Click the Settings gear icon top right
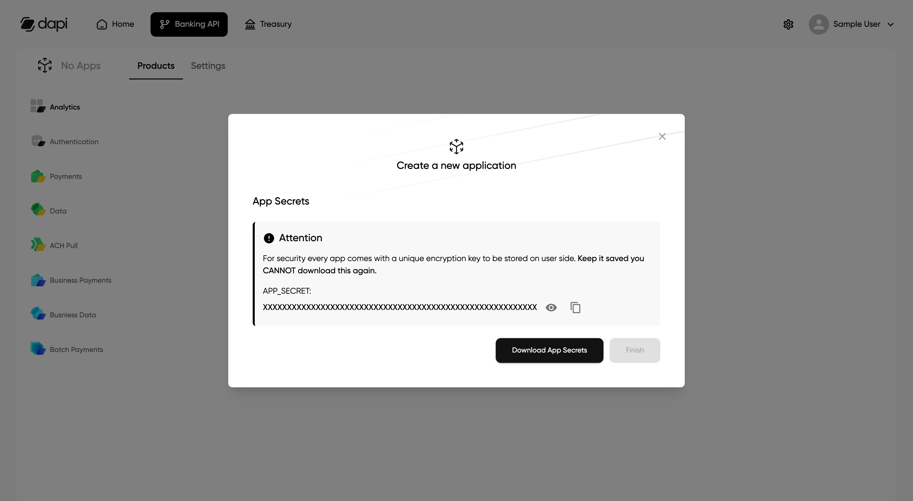The height and width of the screenshot is (501, 913). point(788,24)
